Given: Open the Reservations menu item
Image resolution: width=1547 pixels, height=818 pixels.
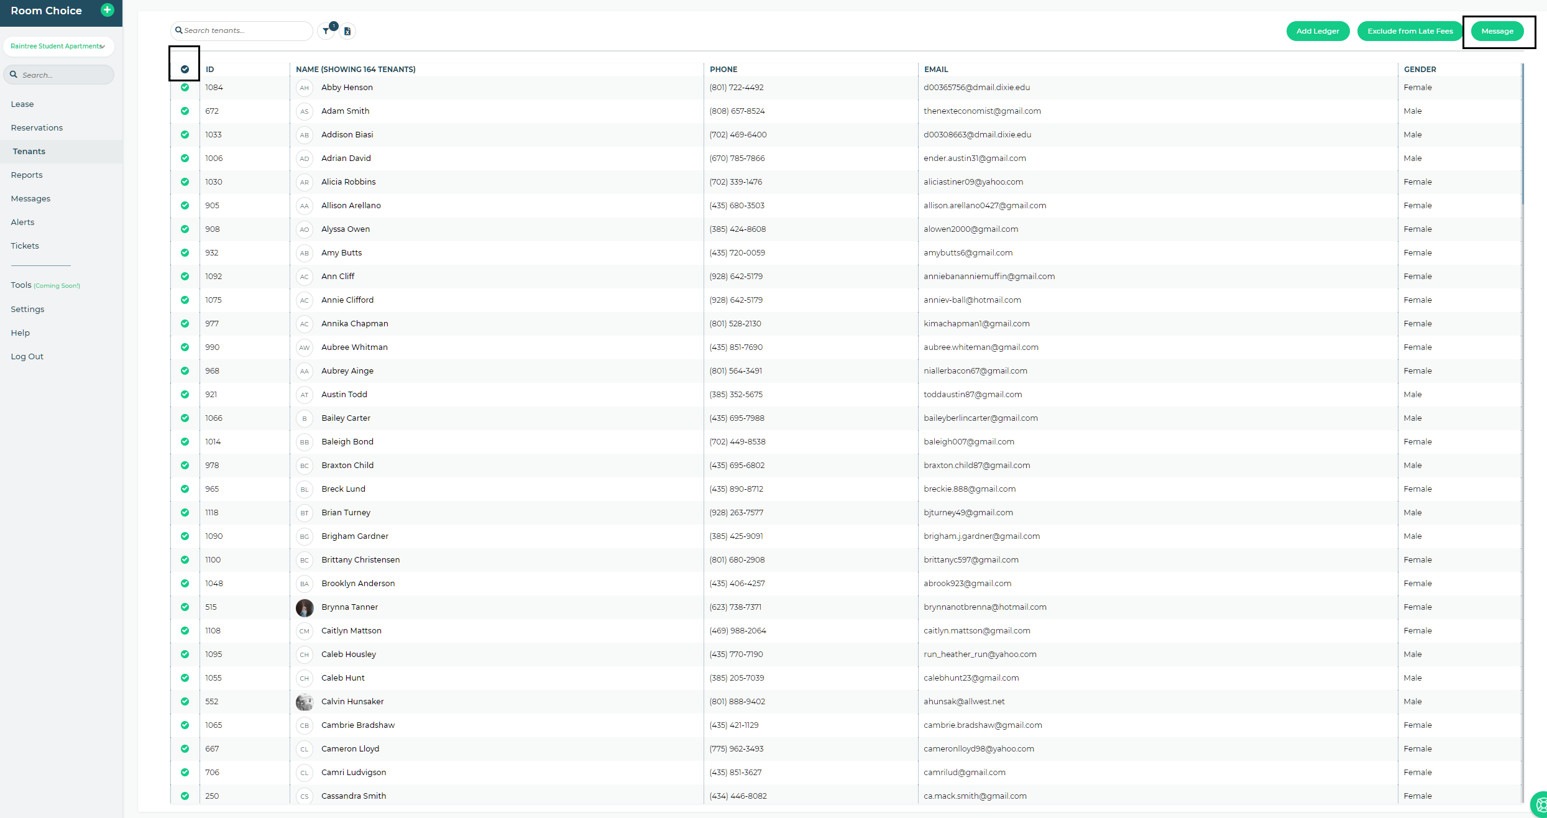Looking at the screenshot, I should pyautogui.click(x=37, y=127).
